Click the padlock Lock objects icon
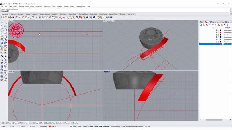232x130 pixels. [77, 17]
